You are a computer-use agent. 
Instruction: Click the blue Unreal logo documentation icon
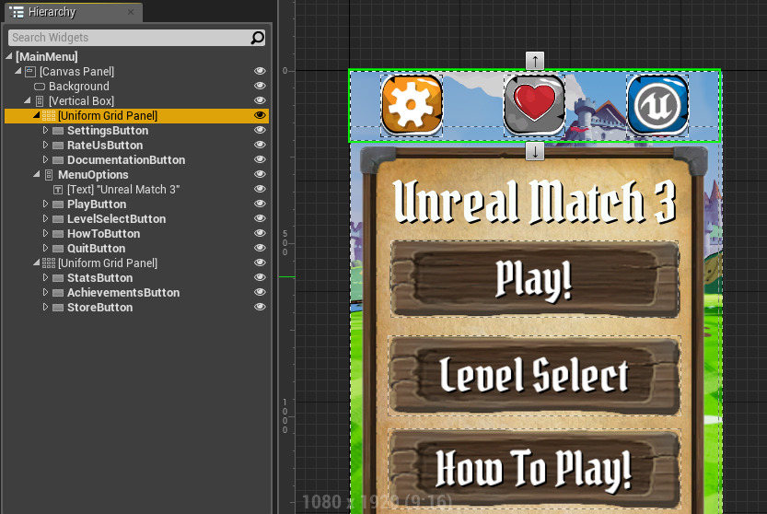pyautogui.click(x=657, y=105)
